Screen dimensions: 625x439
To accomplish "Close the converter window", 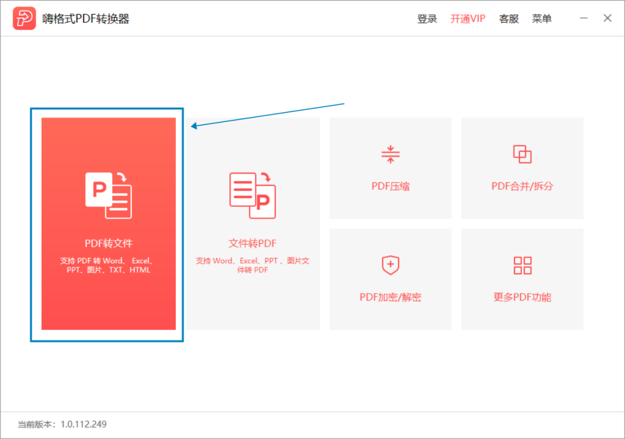I will [x=607, y=18].
